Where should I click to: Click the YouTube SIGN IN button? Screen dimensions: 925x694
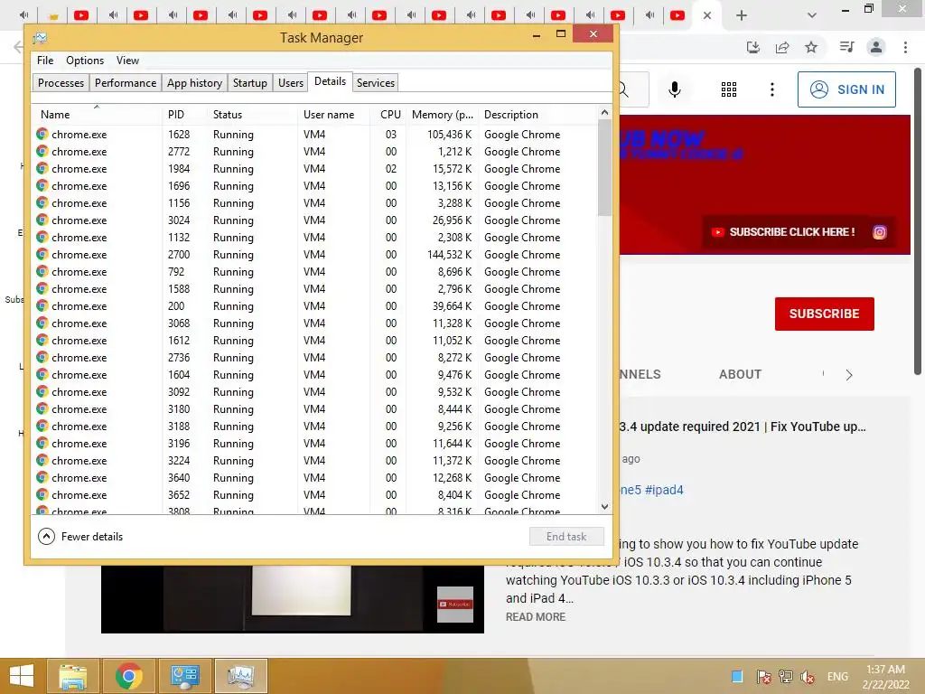click(x=846, y=89)
